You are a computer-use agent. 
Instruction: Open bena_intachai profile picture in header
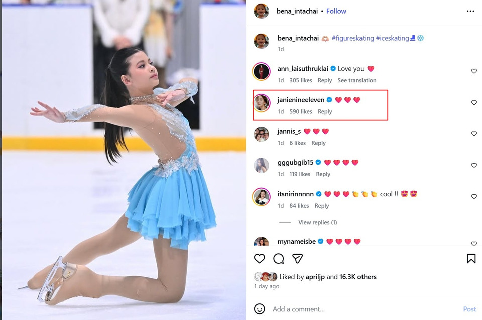pyautogui.click(x=261, y=11)
